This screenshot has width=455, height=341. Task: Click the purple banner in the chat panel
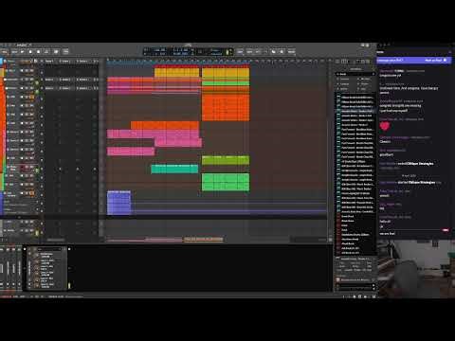click(414, 60)
